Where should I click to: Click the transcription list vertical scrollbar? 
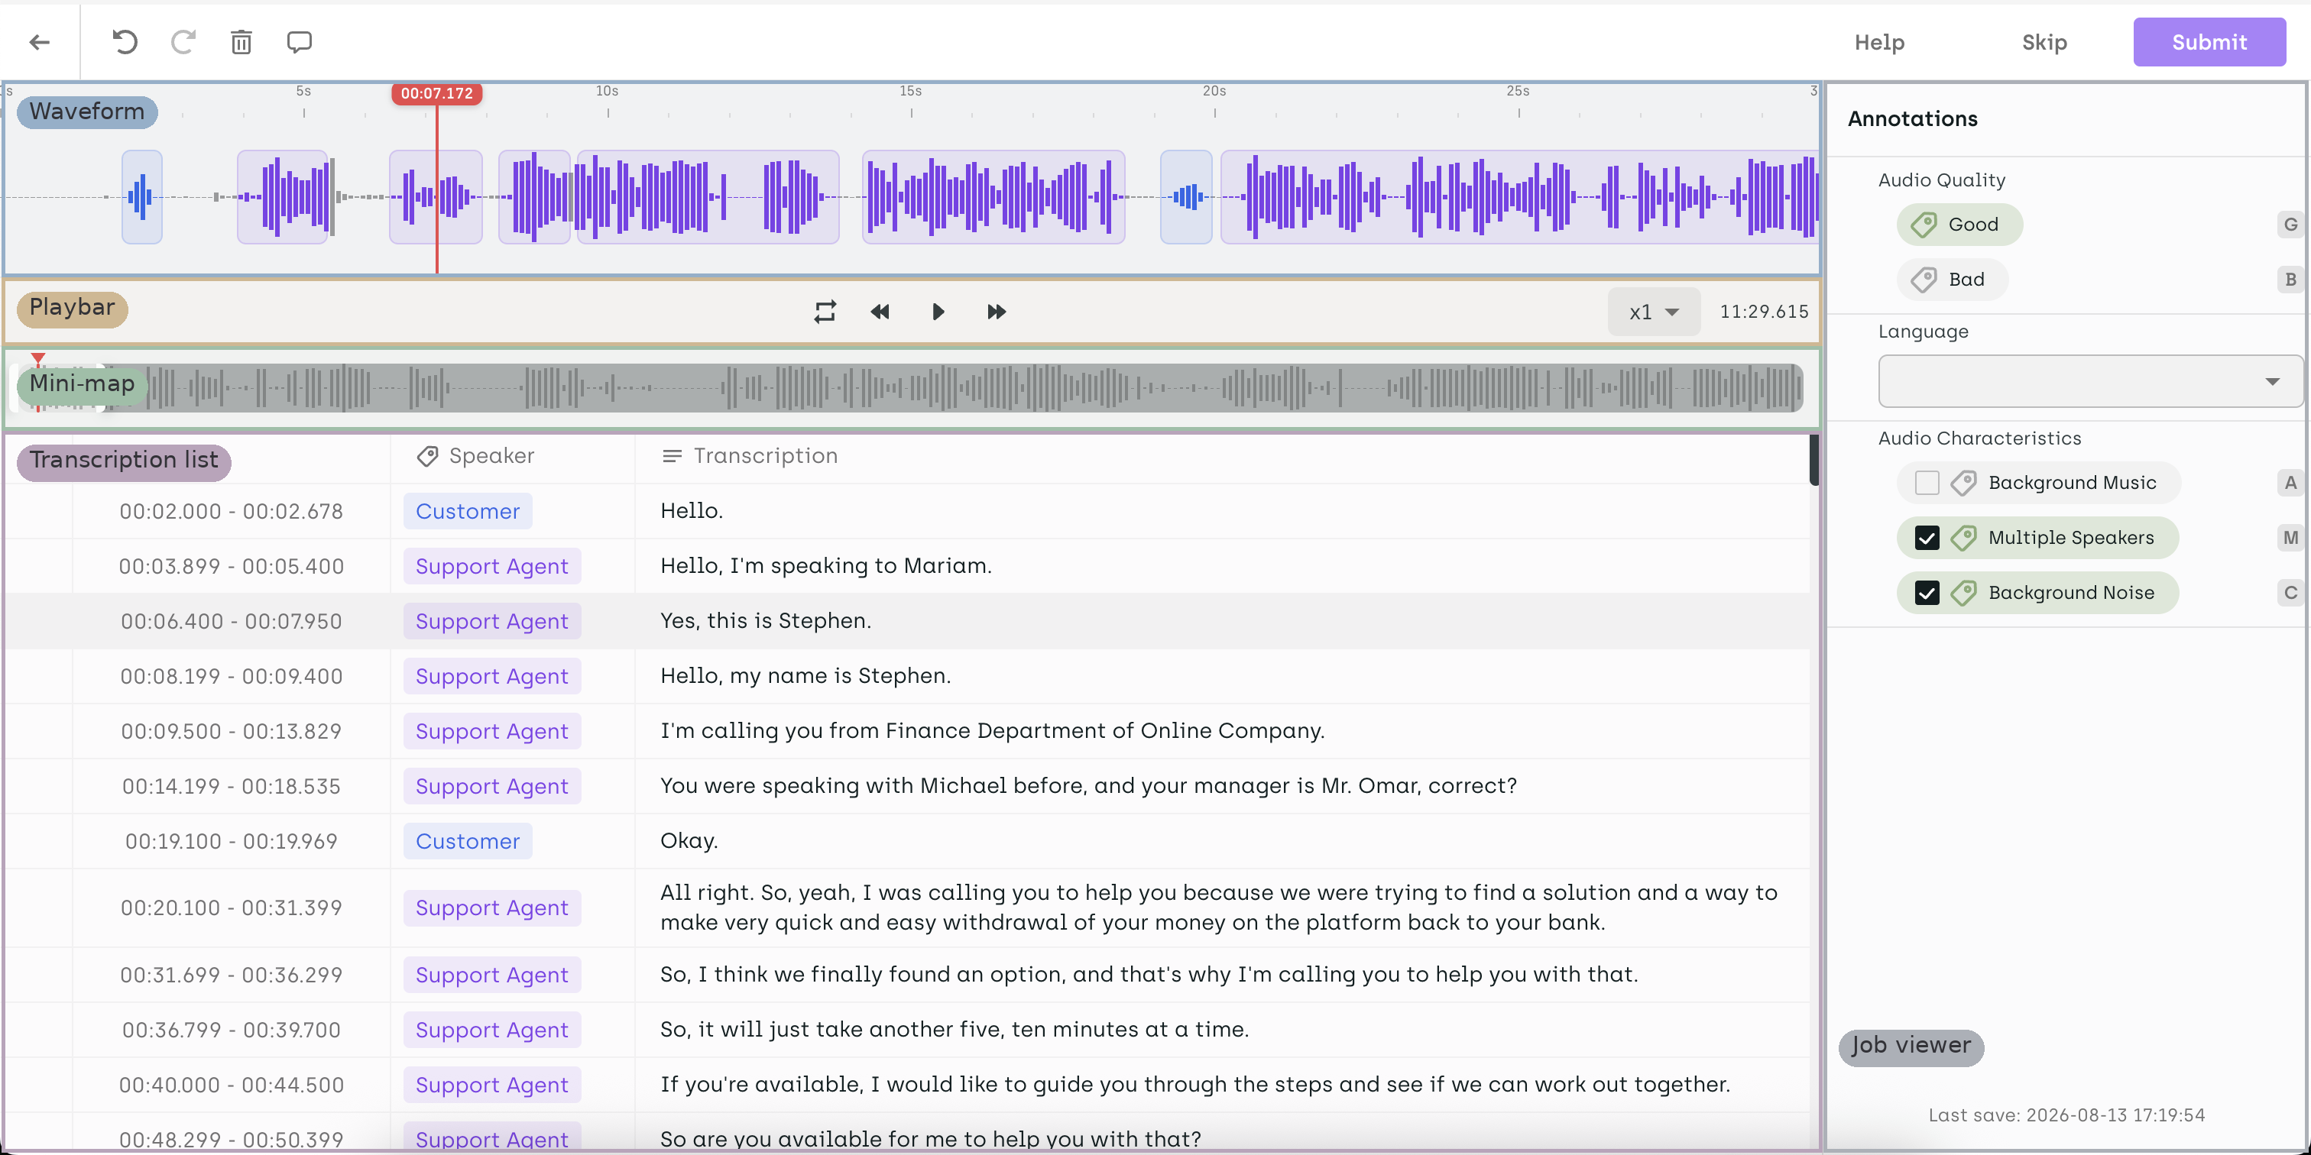[x=1814, y=460]
